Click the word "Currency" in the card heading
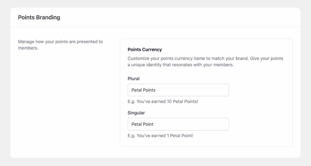This screenshot has width=311, height=166. 152,49
